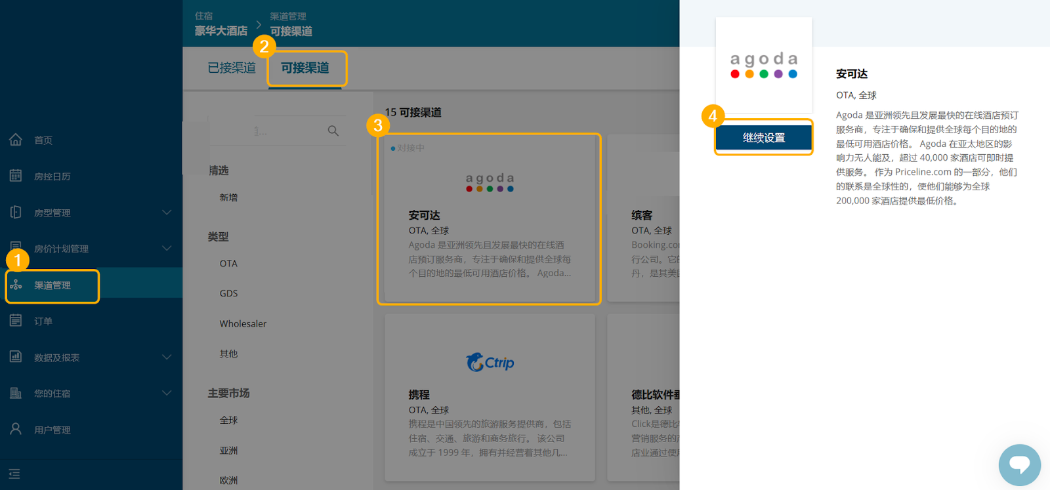Click the home icon next to 首页
This screenshot has height=490, width=1050.
coord(16,140)
